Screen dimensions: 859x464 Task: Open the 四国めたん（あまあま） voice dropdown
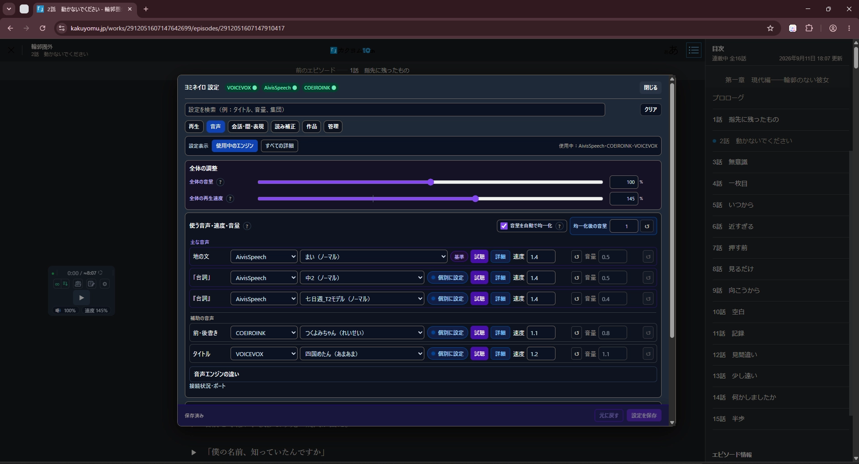[x=362, y=354]
